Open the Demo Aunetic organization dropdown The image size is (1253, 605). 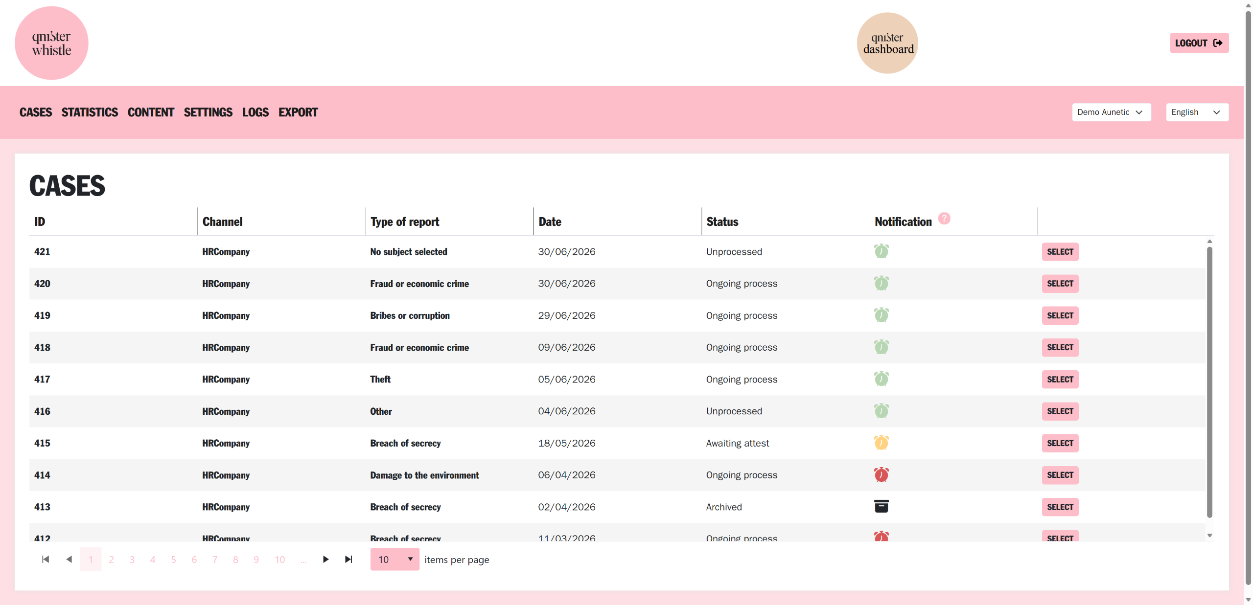tap(1111, 112)
